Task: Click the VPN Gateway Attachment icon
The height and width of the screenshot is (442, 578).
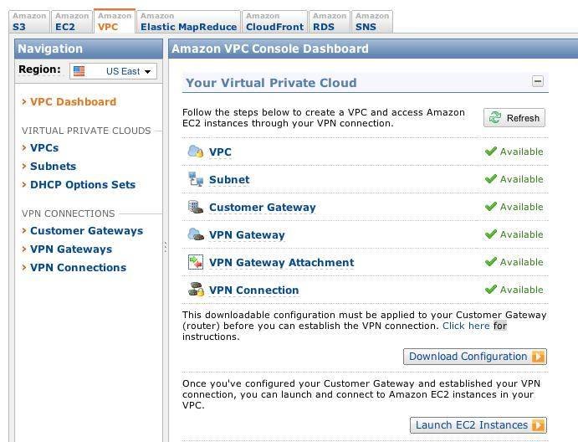Action: pos(195,262)
